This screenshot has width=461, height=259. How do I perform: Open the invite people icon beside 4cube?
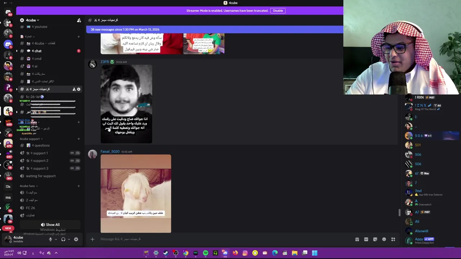click(x=79, y=21)
